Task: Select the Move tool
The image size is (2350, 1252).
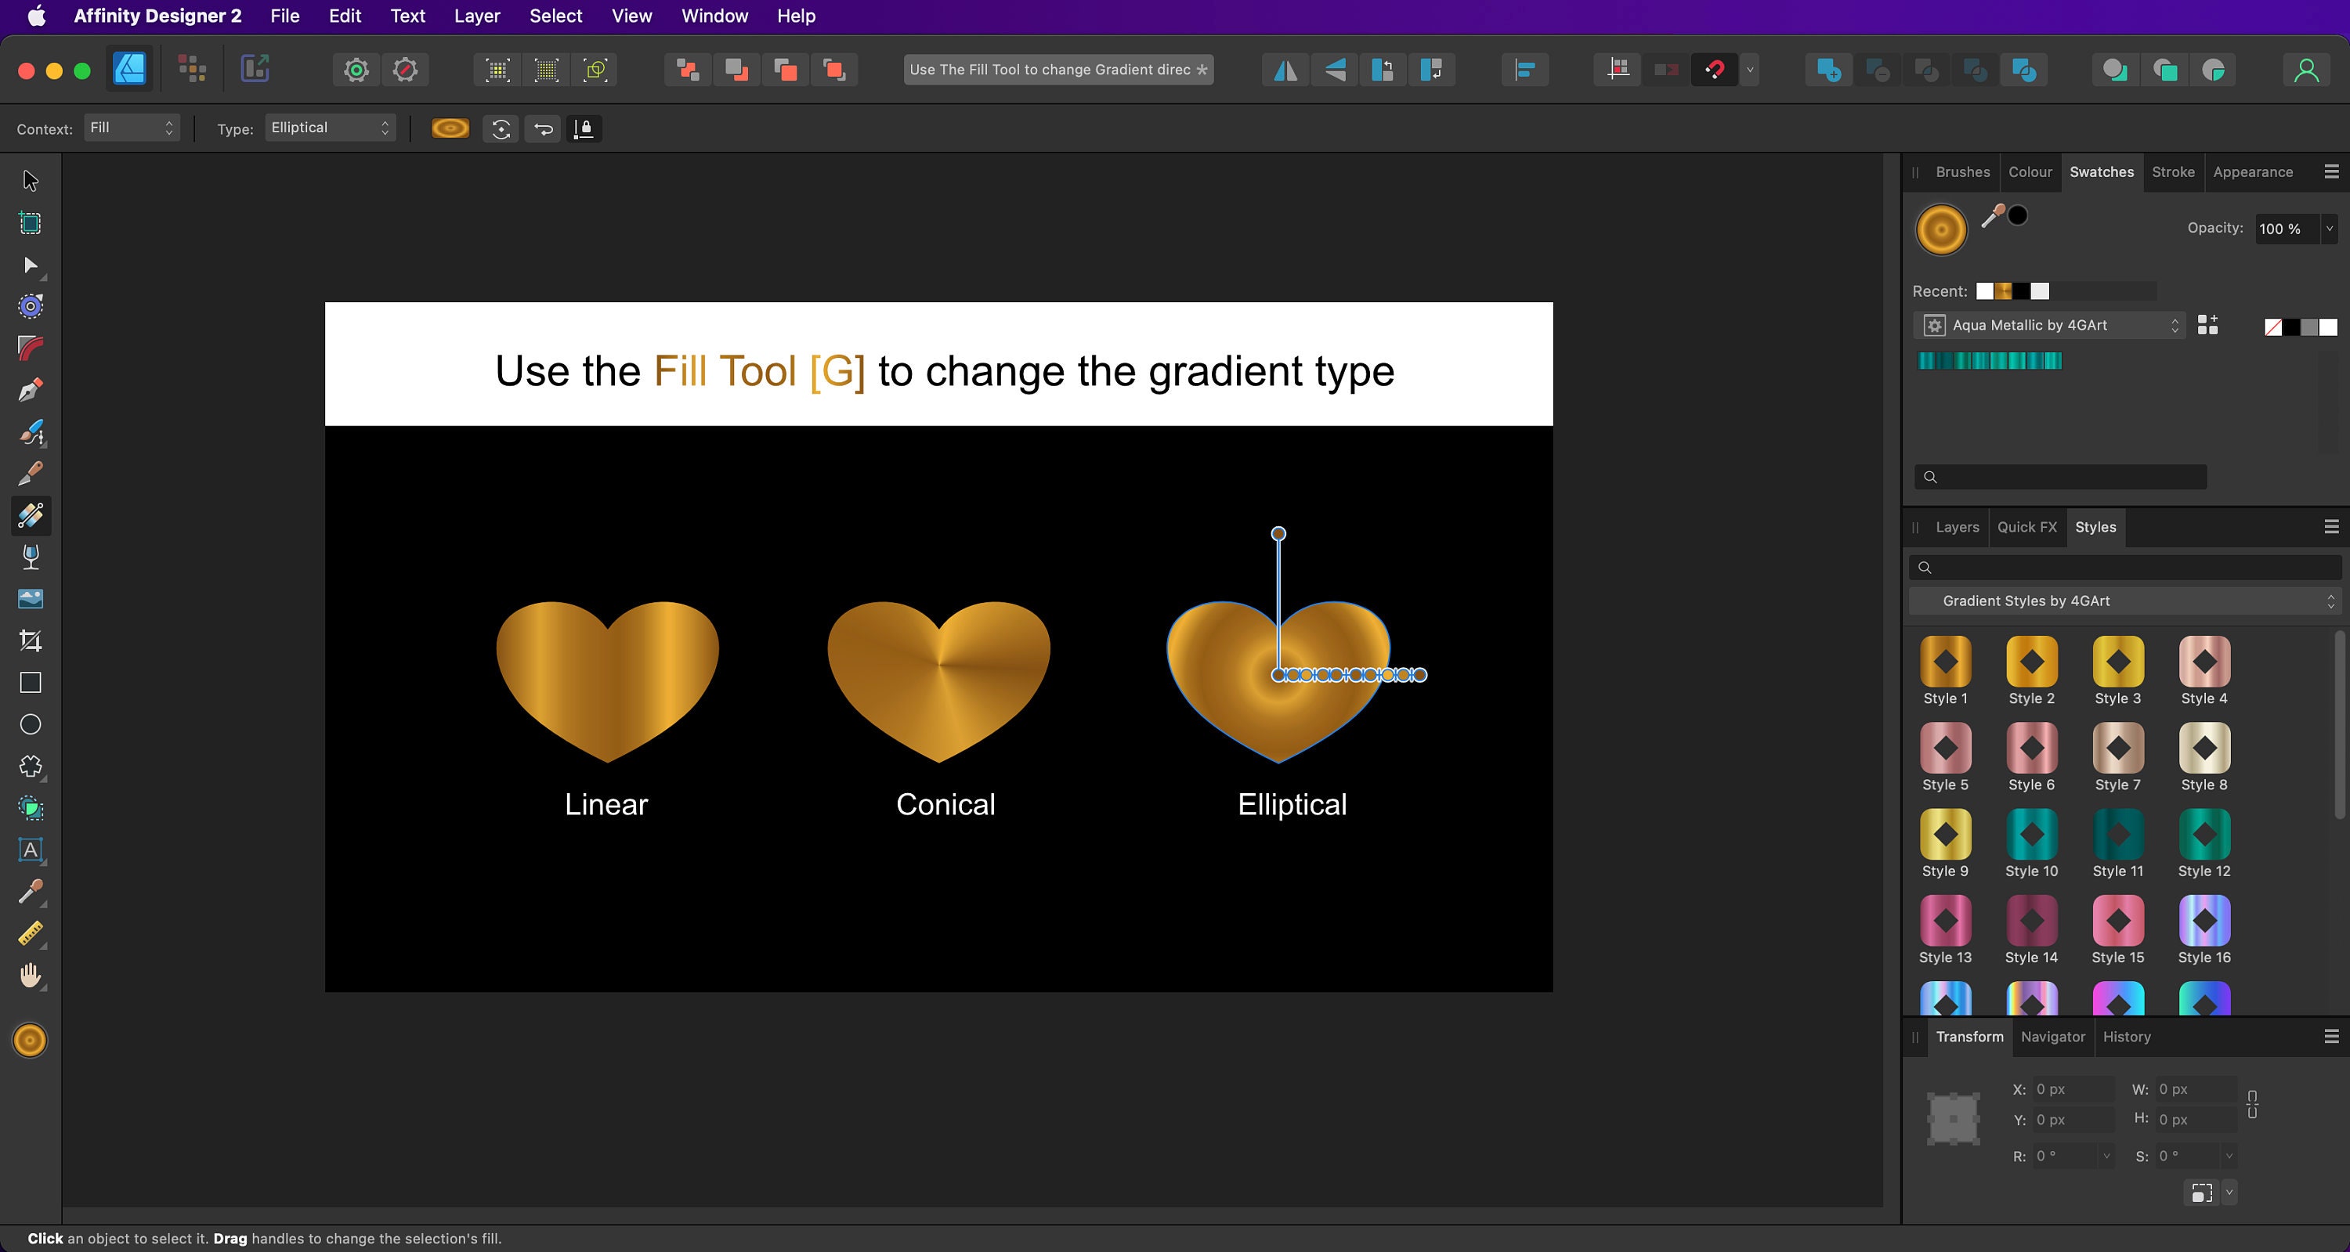Action: (30, 182)
